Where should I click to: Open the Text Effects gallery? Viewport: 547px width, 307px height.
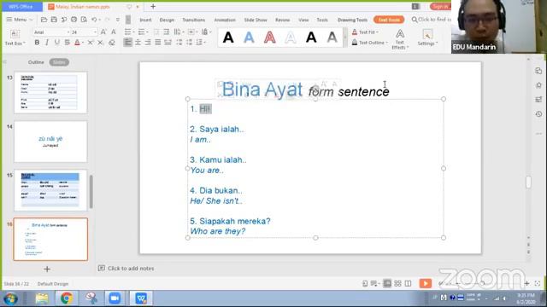click(400, 39)
